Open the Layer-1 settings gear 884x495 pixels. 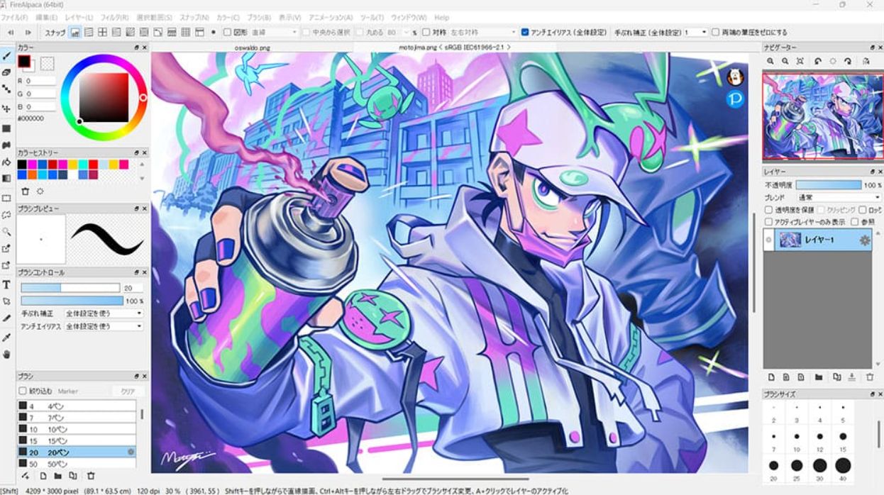pyautogui.click(x=864, y=240)
